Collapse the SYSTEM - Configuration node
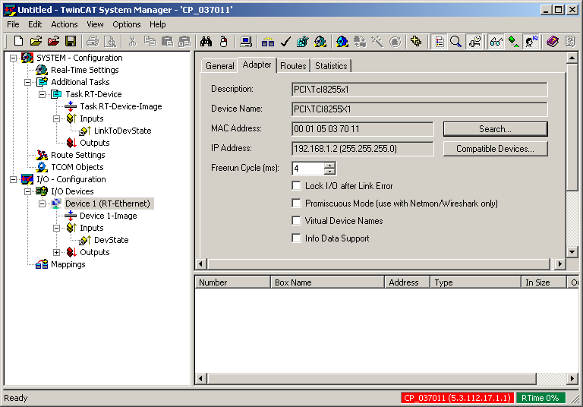Screen dimensions: 583x407 pos(14,58)
